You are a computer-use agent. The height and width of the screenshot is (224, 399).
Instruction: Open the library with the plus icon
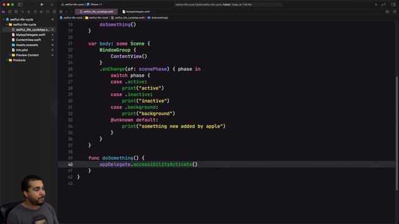coord(376,4)
